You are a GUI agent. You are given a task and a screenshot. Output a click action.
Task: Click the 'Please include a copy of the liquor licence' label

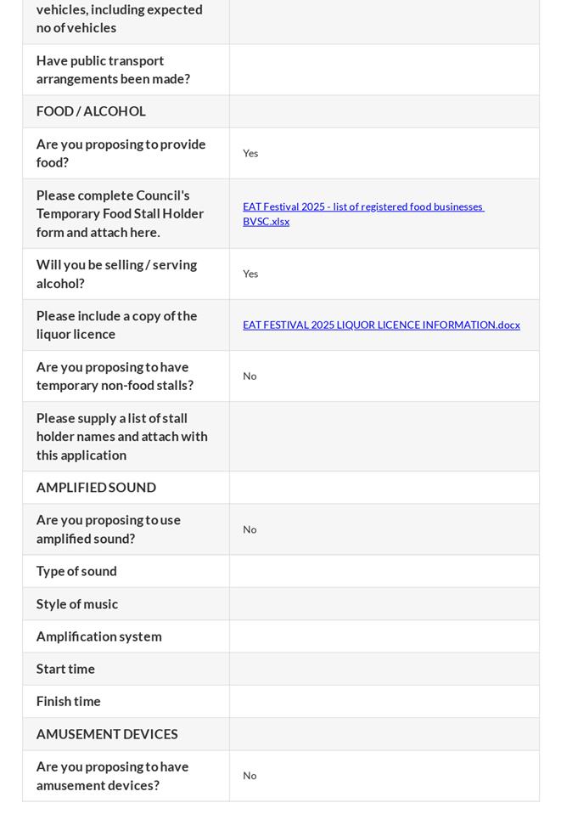(x=116, y=325)
